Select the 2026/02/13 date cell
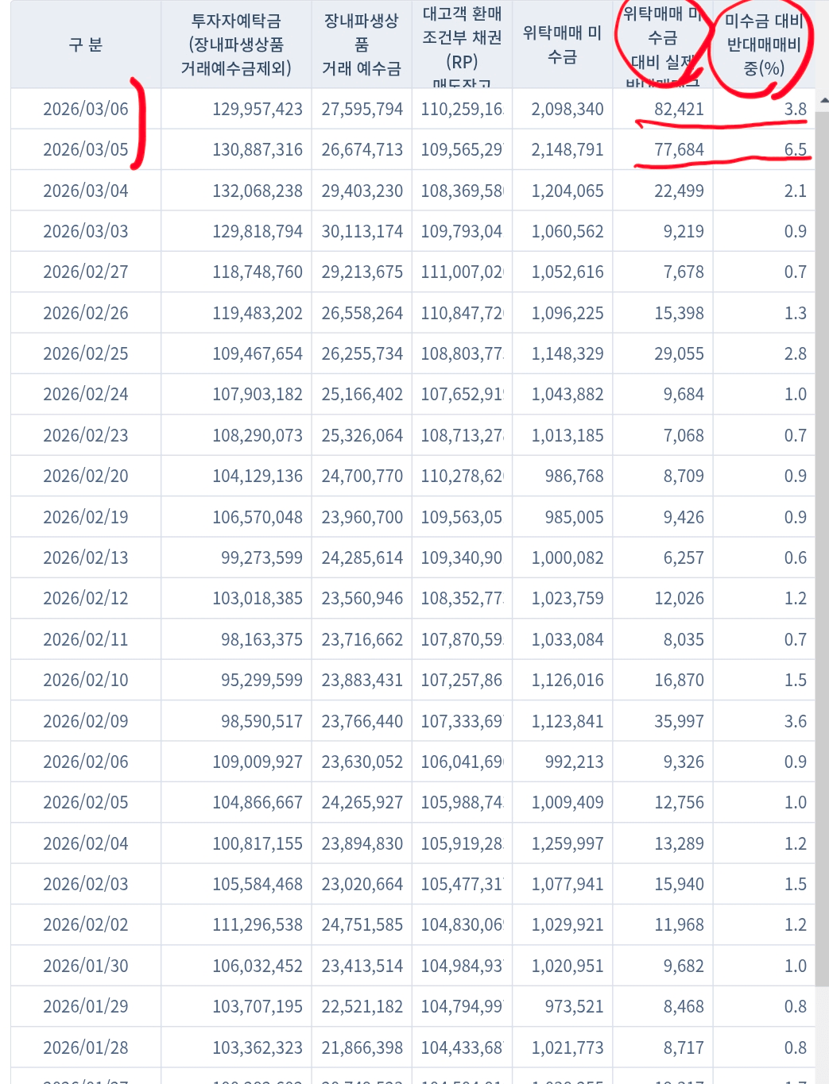The width and height of the screenshot is (829, 1084). point(86,557)
